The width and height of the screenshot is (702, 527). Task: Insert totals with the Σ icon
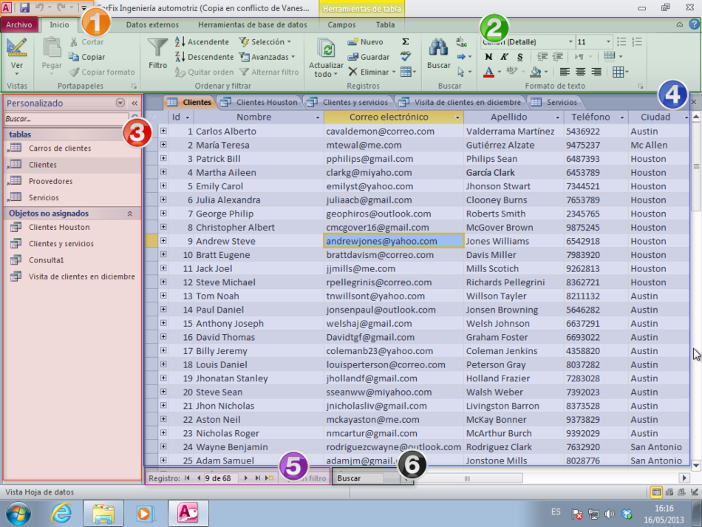[x=404, y=42]
